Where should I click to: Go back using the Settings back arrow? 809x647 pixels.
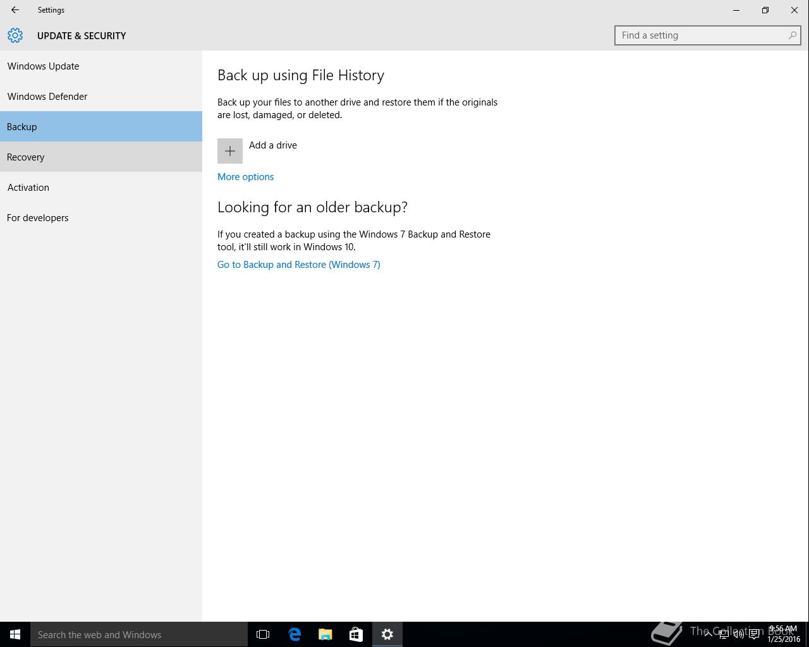pyautogui.click(x=15, y=10)
